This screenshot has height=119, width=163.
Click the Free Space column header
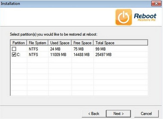pyautogui.click(x=83, y=43)
